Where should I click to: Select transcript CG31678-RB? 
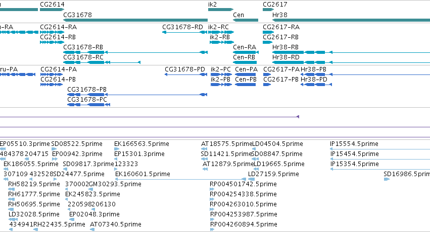click(x=83, y=47)
